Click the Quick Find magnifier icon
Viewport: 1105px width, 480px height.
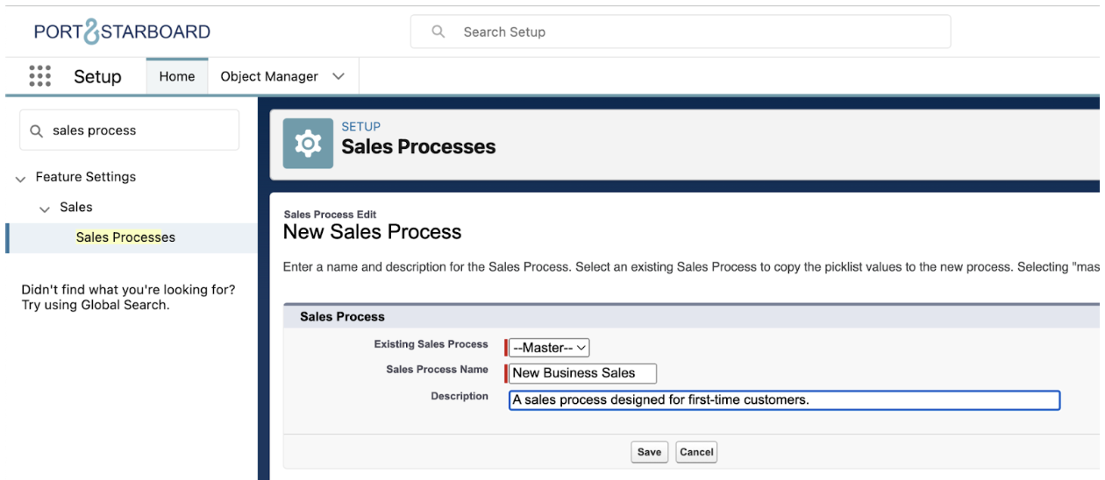pos(37,131)
